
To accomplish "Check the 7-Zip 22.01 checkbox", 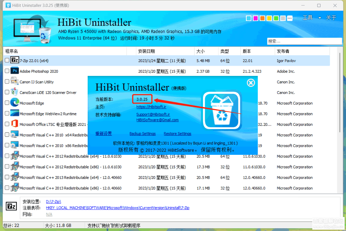I will 7,61.
